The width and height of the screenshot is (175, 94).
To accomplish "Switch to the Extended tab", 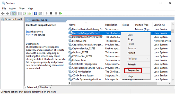I will [32, 87].
